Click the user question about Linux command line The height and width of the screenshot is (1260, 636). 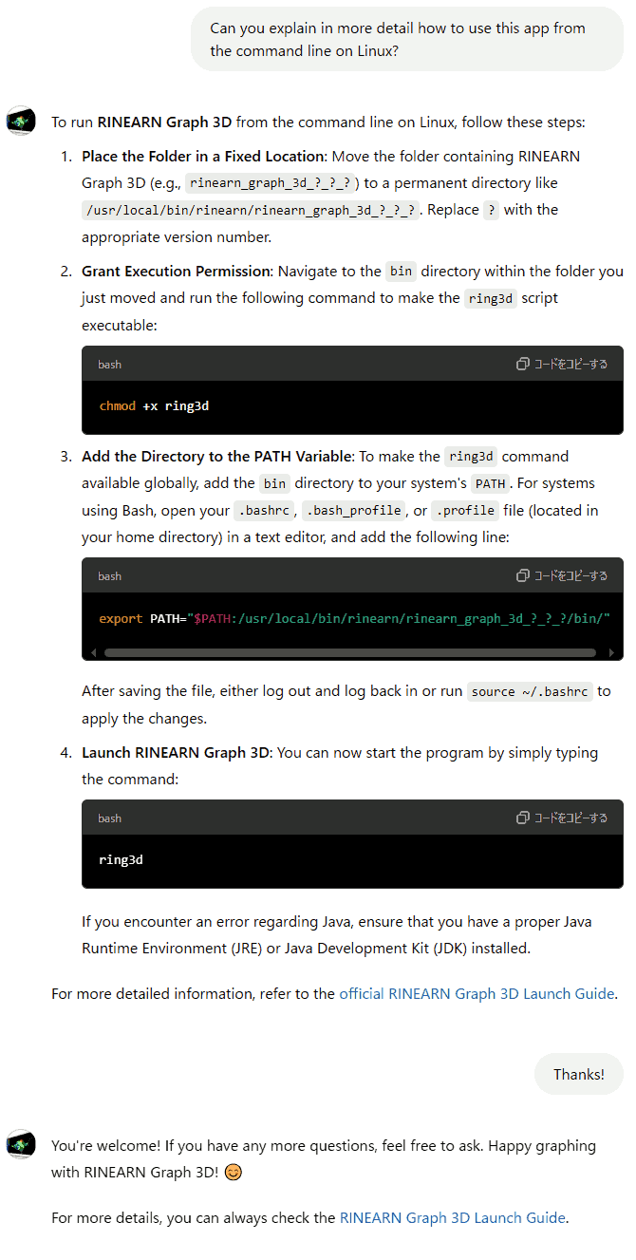click(407, 39)
